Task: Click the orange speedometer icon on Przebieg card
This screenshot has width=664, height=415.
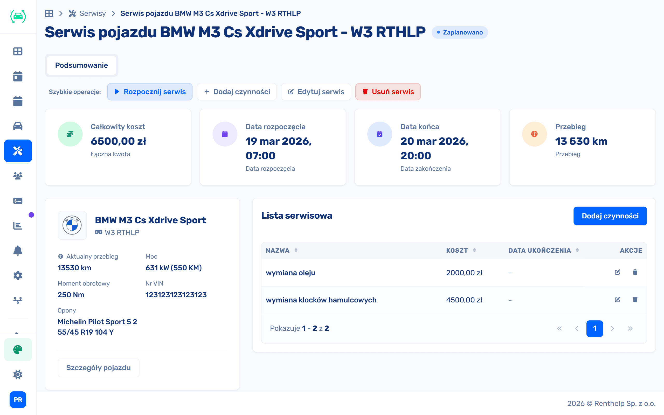Action: point(535,134)
